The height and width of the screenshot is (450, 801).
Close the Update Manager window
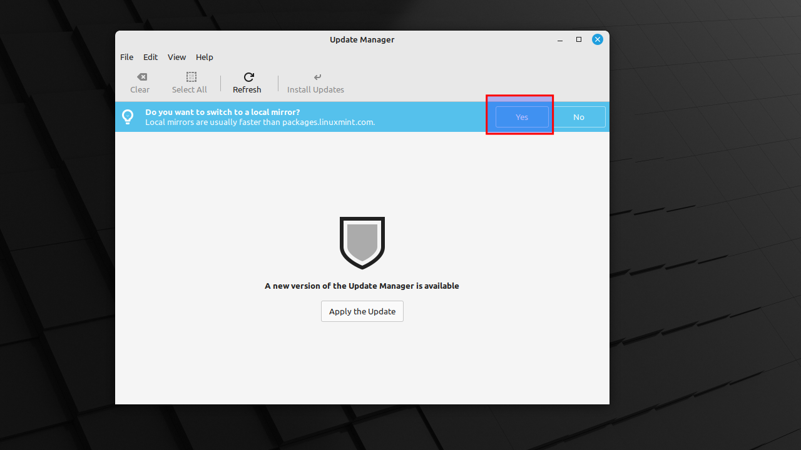pos(598,39)
